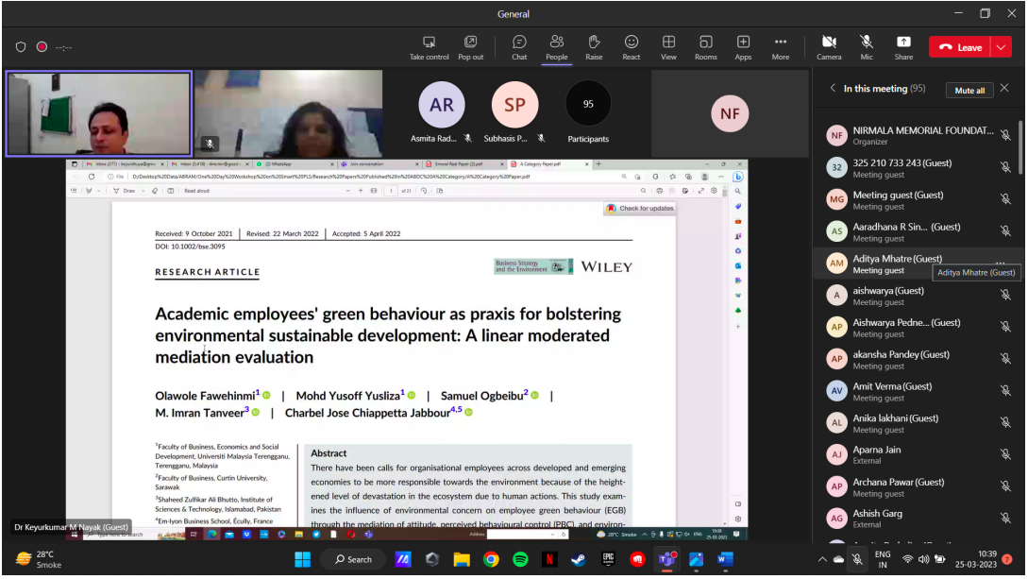Click the participants panel scrollbar
Screen dimensions: 1028x579
[1020, 146]
